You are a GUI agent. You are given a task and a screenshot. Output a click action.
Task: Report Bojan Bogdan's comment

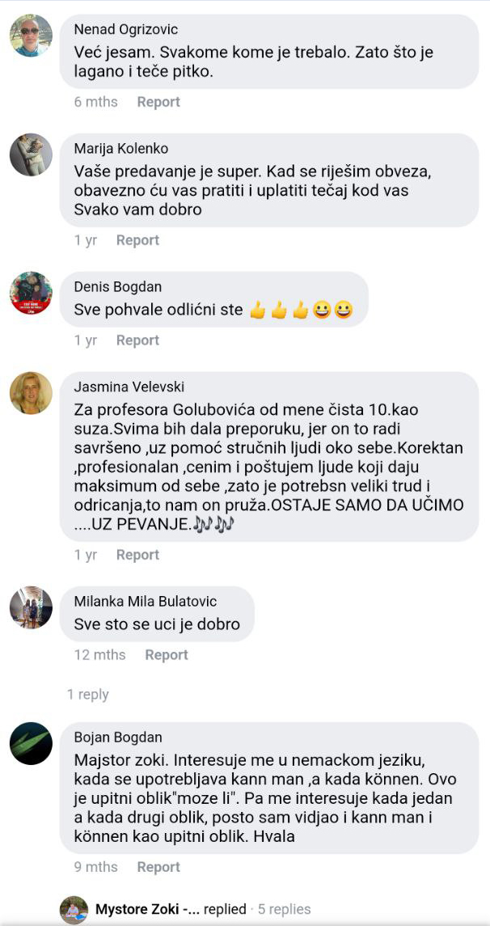pos(158,867)
